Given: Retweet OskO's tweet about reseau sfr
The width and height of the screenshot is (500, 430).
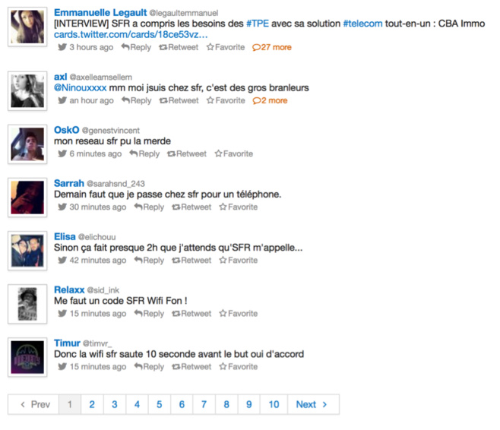Looking at the screenshot, I should click(187, 153).
